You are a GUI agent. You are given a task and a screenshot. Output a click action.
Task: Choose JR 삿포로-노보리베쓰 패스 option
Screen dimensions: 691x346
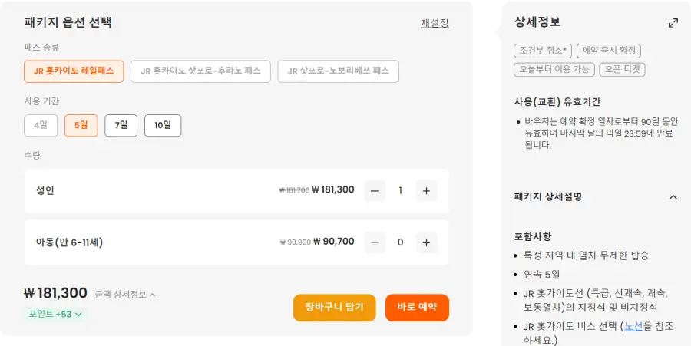click(338, 71)
